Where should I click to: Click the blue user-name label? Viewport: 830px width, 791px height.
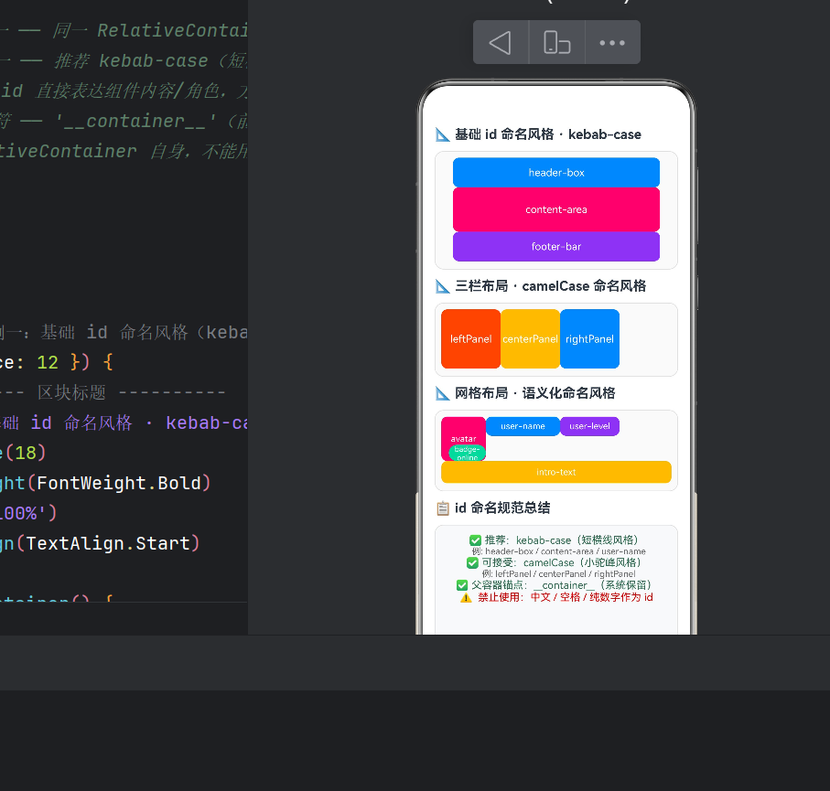click(523, 426)
